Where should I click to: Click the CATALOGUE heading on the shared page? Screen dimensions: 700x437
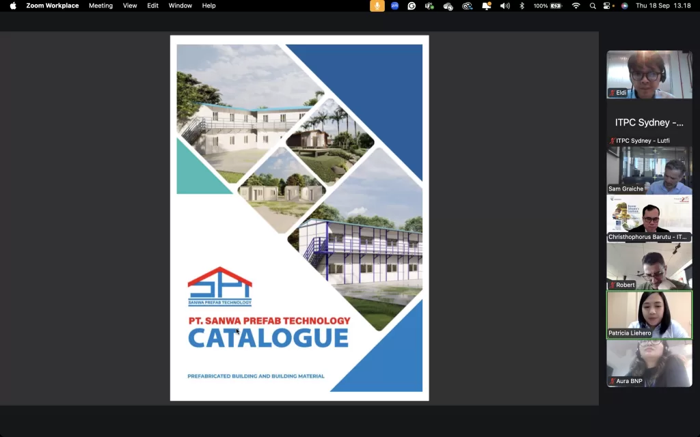(268, 339)
